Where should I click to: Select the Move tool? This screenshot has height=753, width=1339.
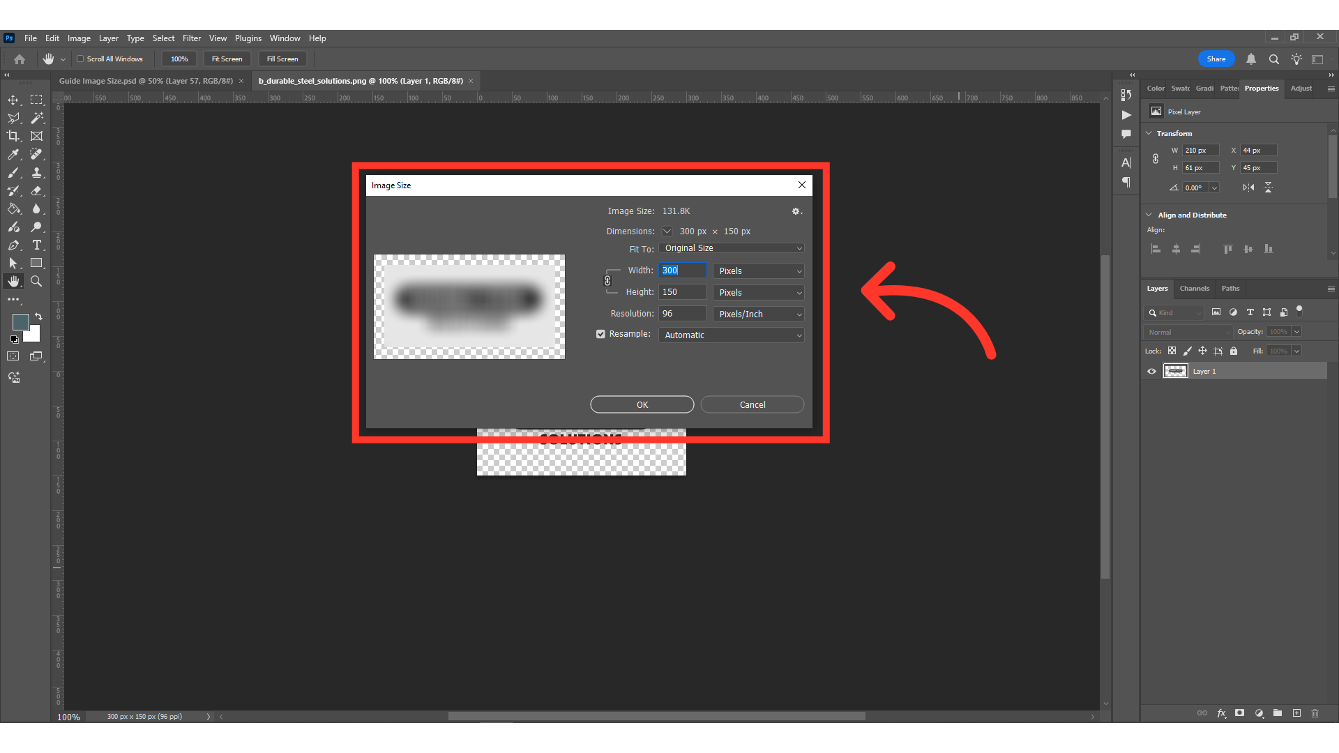13,100
